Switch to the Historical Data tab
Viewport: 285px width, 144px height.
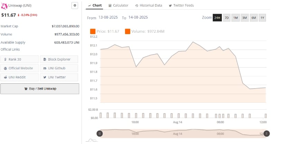[149, 6]
